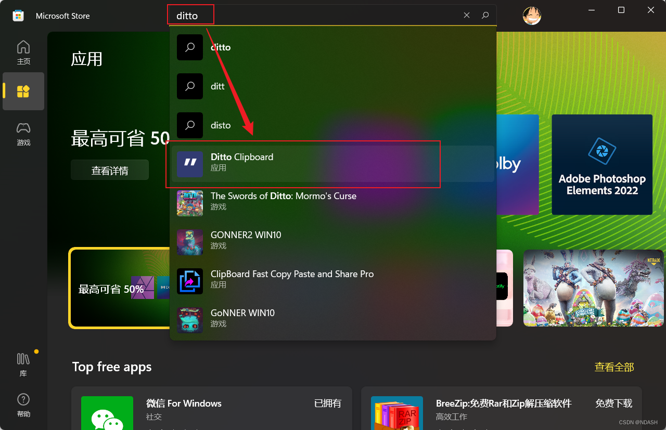This screenshot has width=666, height=430.
Task: Select the 'ditt' search suggestion
Action: 333,86
